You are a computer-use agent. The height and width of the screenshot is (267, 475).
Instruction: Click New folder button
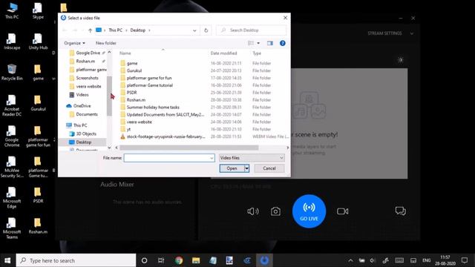coord(105,43)
